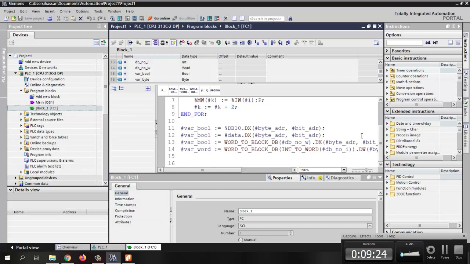Collapse the Extended instructions section

(387, 111)
